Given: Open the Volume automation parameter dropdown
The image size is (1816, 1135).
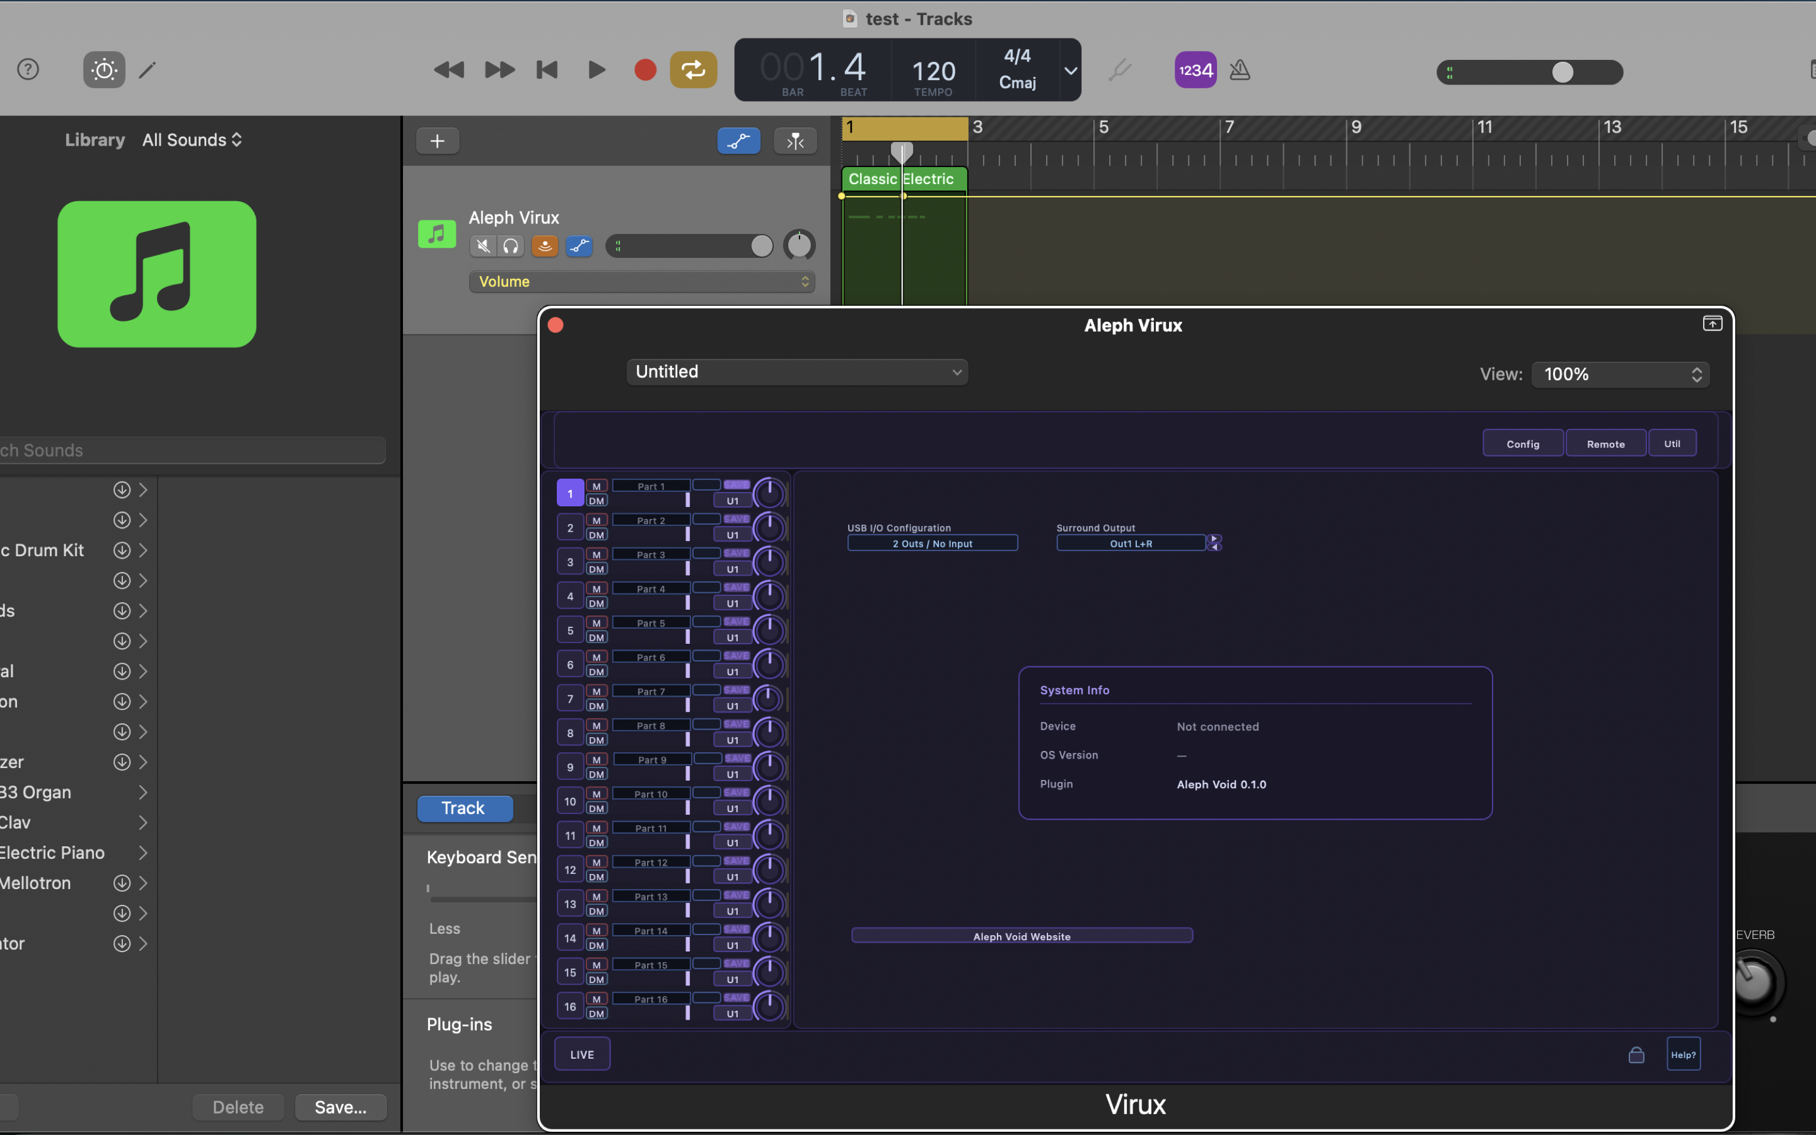Looking at the screenshot, I should pos(642,281).
